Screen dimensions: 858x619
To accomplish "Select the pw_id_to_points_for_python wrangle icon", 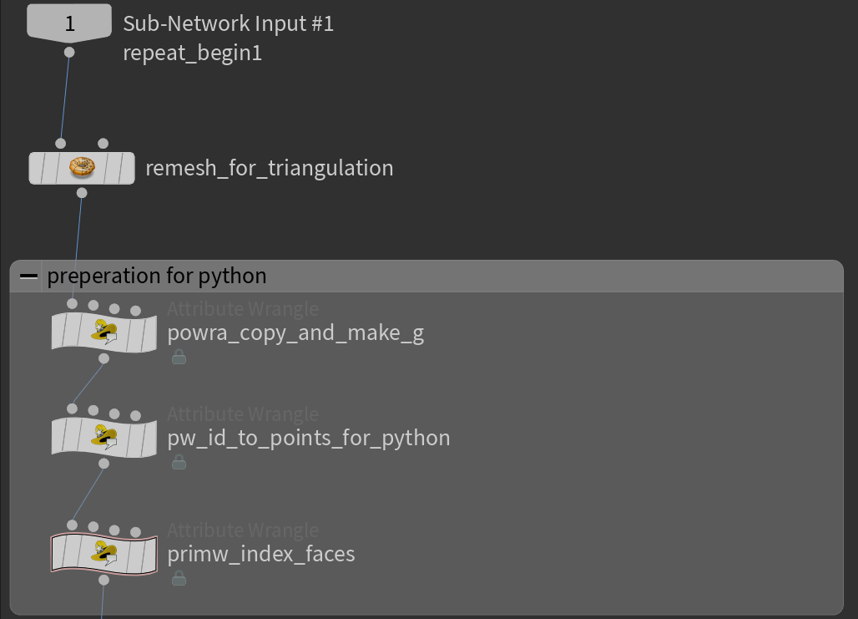I will pyautogui.click(x=103, y=436).
